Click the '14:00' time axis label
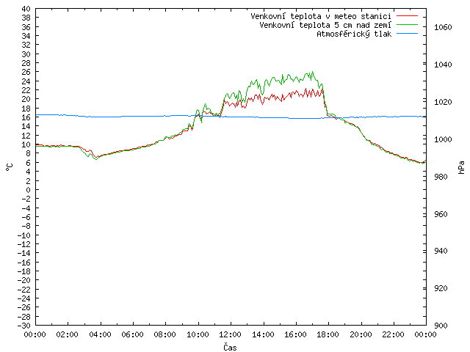The image size is (470, 352). pyautogui.click(x=263, y=334)
